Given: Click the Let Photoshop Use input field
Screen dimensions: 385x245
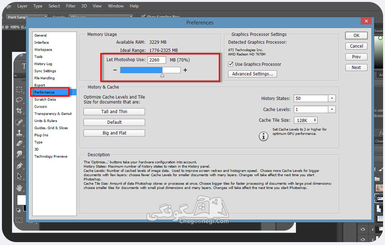Looking at the screenshot, I should [157, 60].
